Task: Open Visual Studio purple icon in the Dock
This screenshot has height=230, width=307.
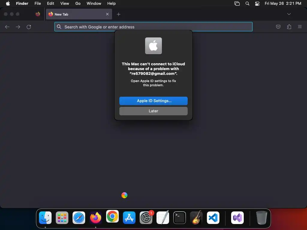Action: (x=237, y=217)
